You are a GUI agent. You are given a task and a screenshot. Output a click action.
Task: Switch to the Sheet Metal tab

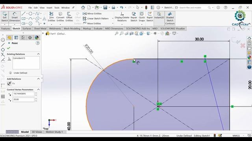click(x=40, y=29)
